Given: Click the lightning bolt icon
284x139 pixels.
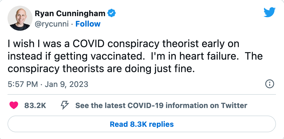Looking at the screenshot, I should 64,105.
